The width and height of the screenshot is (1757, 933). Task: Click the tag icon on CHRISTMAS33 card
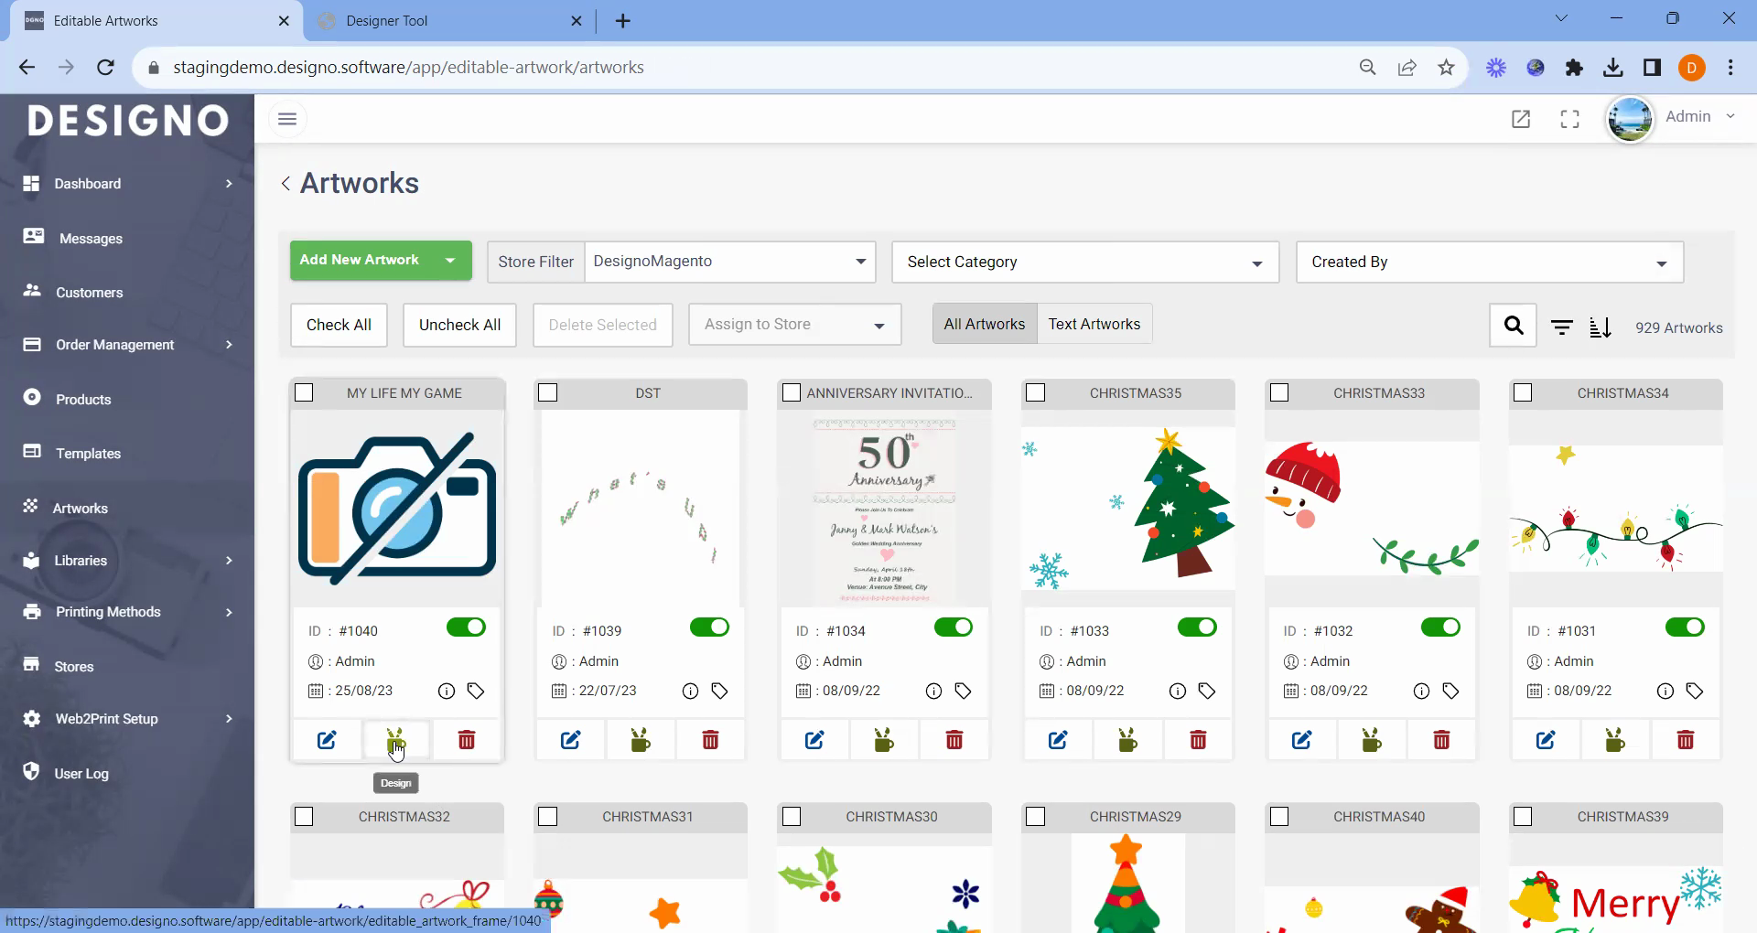[x=1450, y=691]
